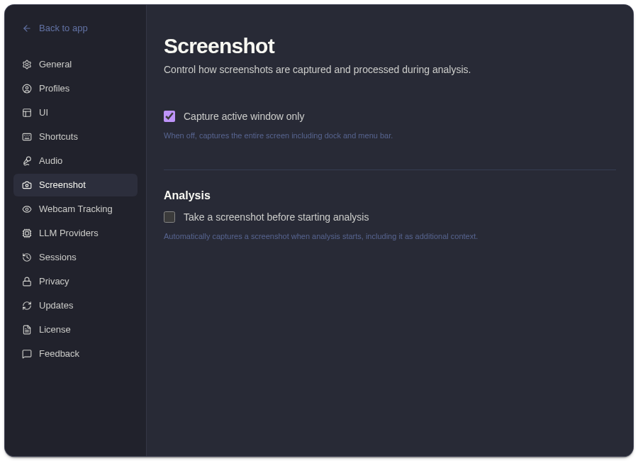Screen dimensions: 638x461
Task: Click the General gear icon
Action: (x=27, y=65)
